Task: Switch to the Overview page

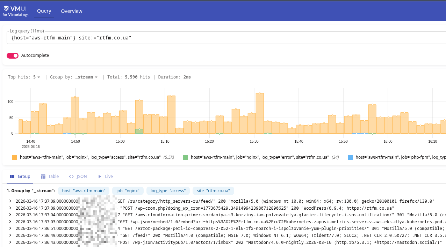Action: pyautogui.click(x=72, y=11)
